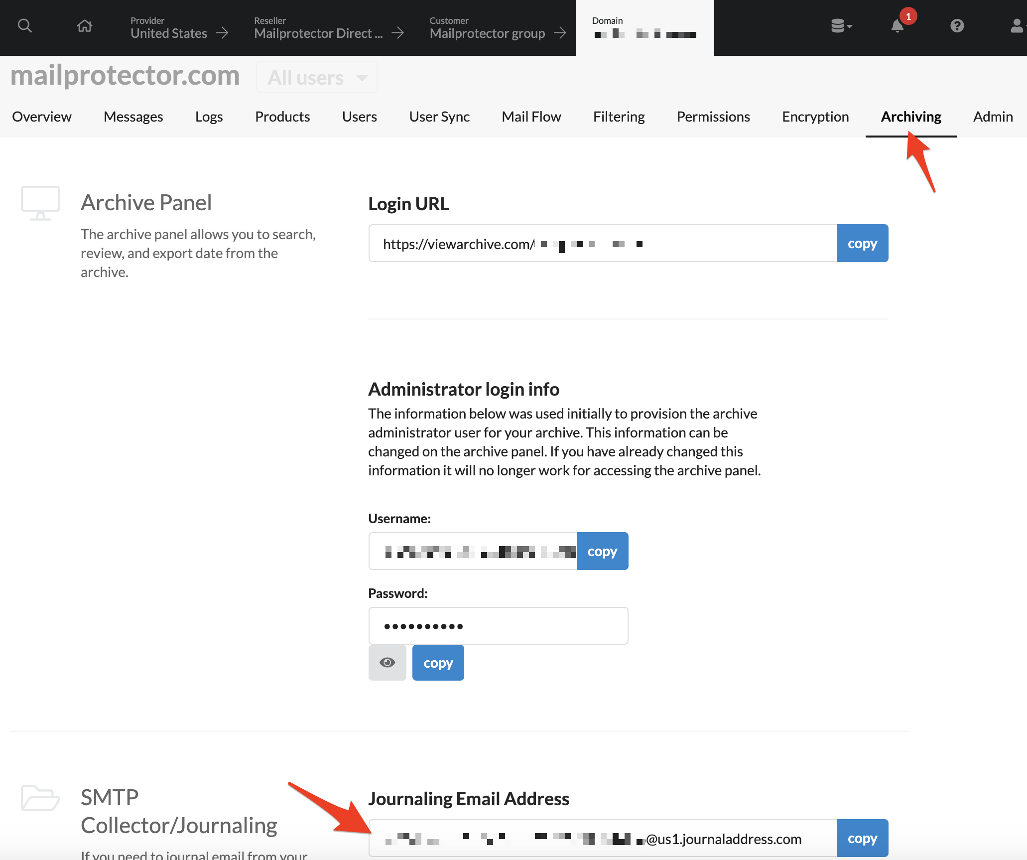The height and width of the screenshot is (860, 1027).
Task: Click the search magnifier icon
Action: pos(24,25)
